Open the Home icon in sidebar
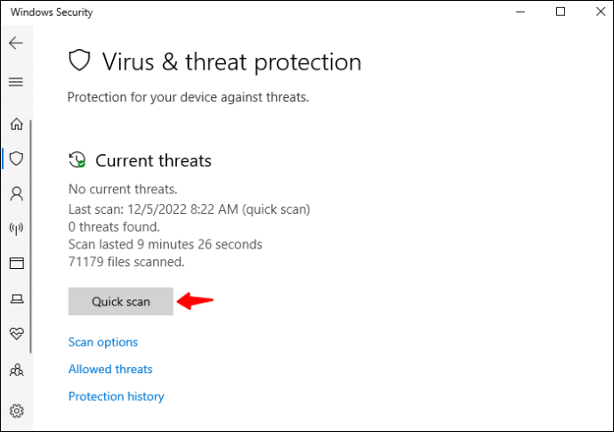Viewport: 614px width, 432px height. tap(16, 124)
